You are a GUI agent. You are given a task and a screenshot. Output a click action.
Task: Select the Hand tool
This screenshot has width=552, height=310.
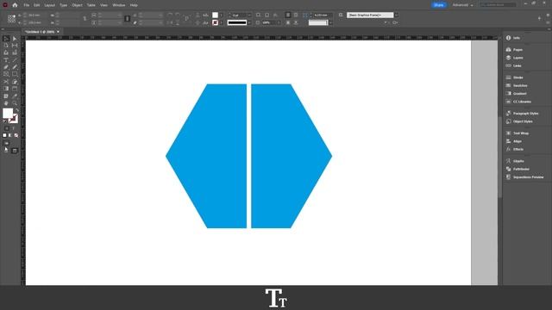[6, 103]
